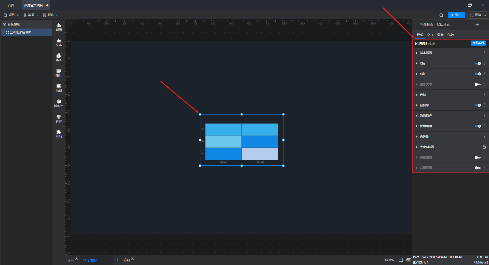Click the lock icon for 大小&位置
This screenshot has width=489, height=265.
pos(484,147)
